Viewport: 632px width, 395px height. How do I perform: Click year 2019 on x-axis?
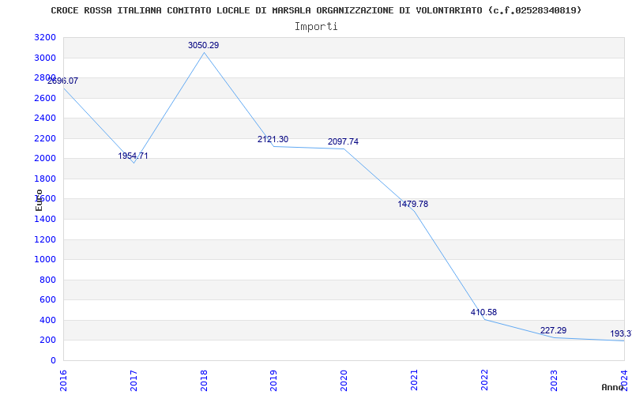click(x=274, y=381)
